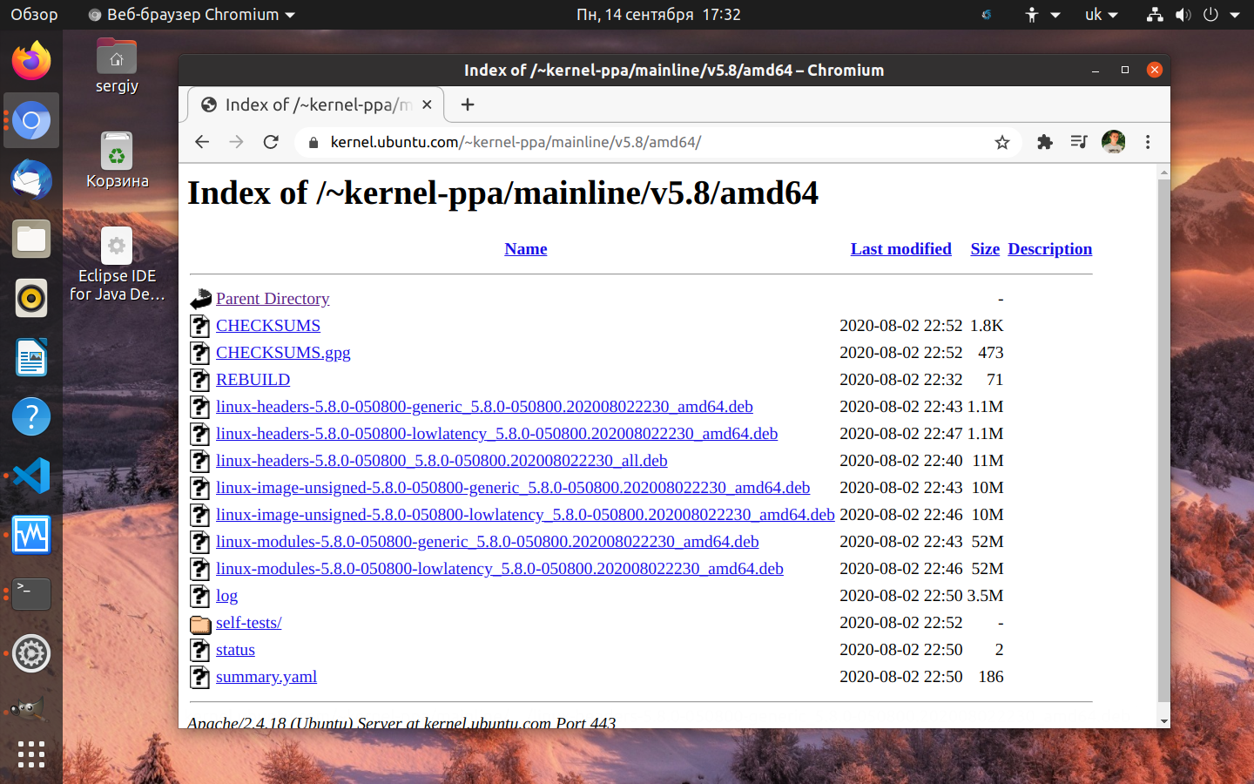Bookmark this page with the star icon
The width and height of the screenshot is (1254, 784).
(1002, 142)
